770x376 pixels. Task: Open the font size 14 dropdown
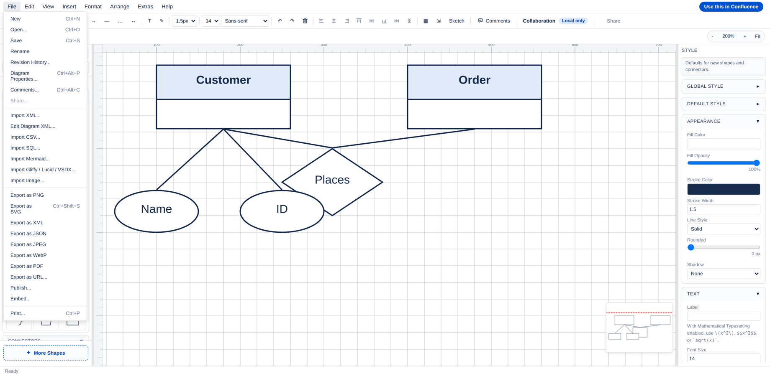[x=211, y=21]
